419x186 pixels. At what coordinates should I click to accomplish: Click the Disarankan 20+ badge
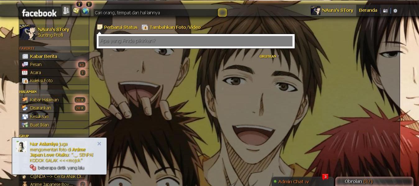[80, 108]
